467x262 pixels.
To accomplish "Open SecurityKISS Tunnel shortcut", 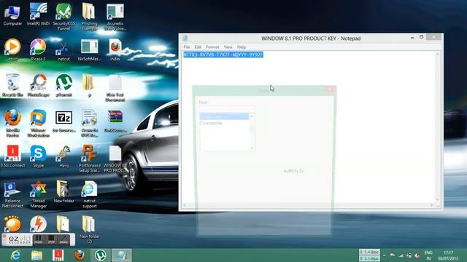I will point(63,17).
